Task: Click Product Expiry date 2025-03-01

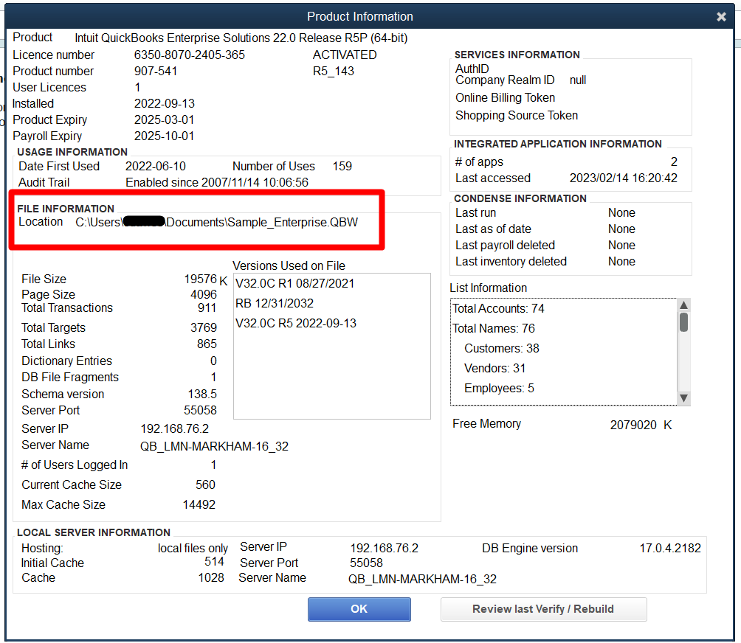Action: [x=165, y=119]
